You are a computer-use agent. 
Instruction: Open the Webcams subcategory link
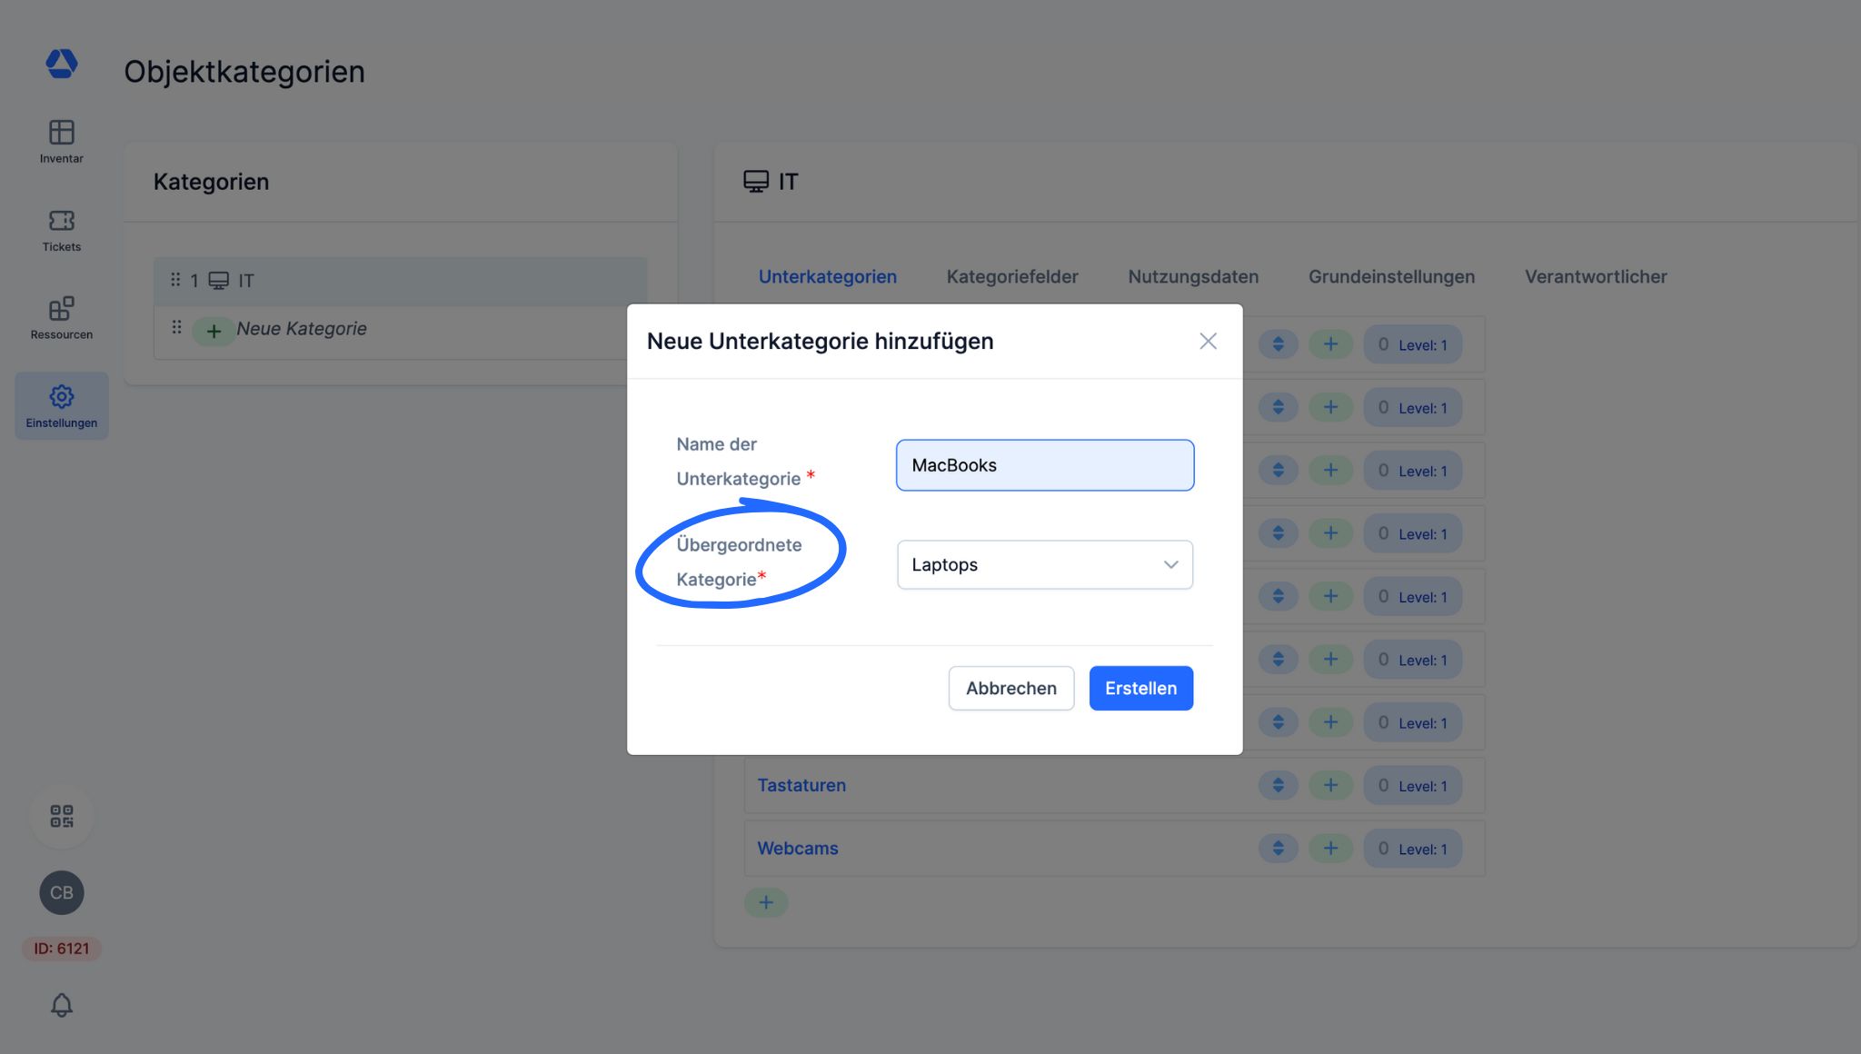click(x=798, y=848)
